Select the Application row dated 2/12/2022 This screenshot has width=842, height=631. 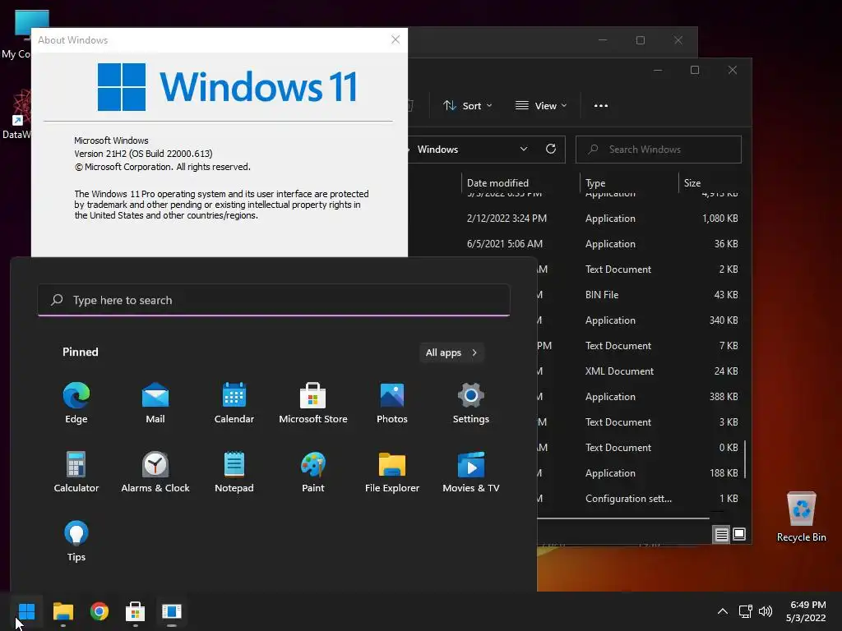[x=576, y=219]
